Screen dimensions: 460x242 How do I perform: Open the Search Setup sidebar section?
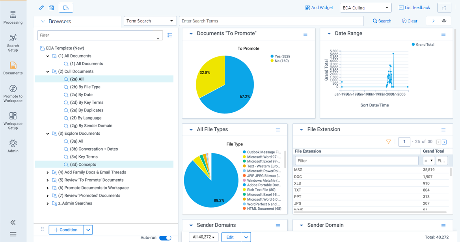[x=13, y=43]
